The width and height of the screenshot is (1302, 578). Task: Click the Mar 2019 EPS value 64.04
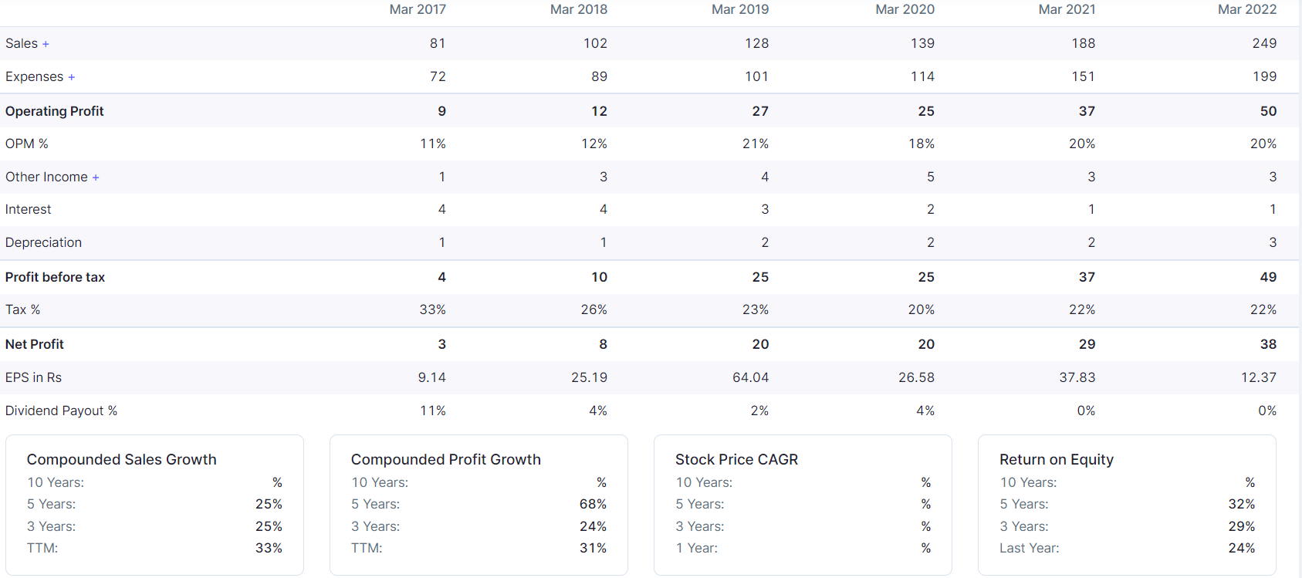(750, 377)
